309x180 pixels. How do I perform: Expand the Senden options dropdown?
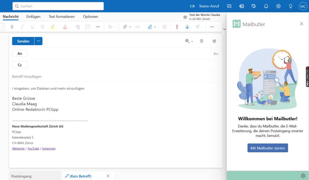[38, 41]
